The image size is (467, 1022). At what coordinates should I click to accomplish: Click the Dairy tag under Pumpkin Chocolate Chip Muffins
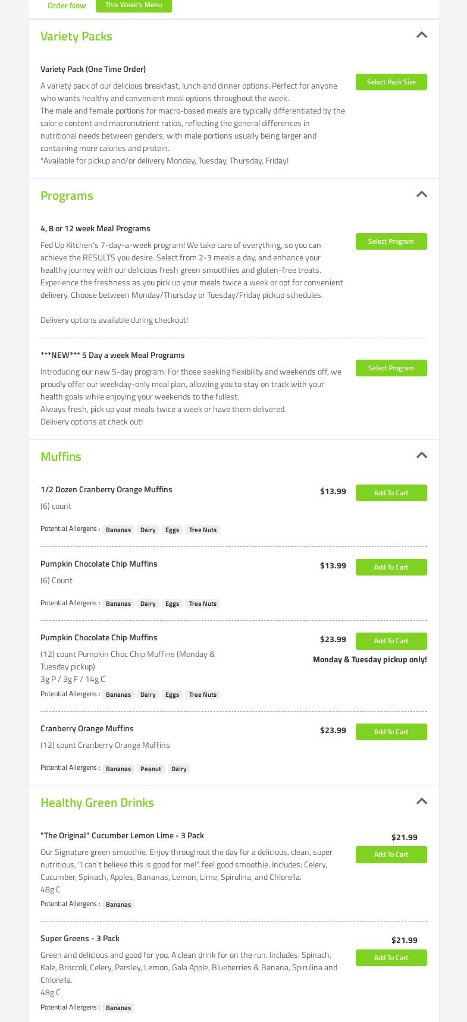click(x=148, y=603)
